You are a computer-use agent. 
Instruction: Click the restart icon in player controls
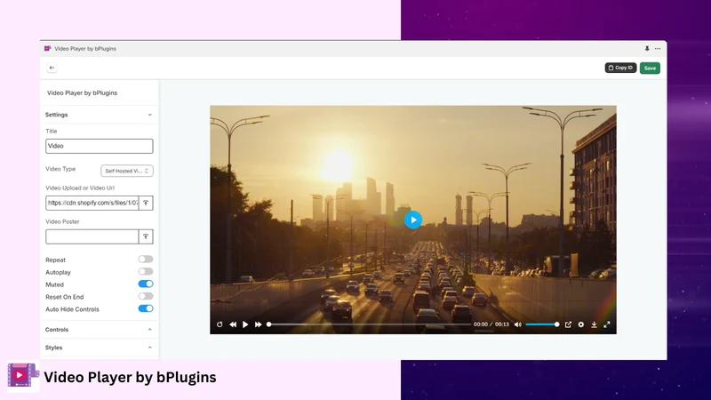[x=220, y=324]
